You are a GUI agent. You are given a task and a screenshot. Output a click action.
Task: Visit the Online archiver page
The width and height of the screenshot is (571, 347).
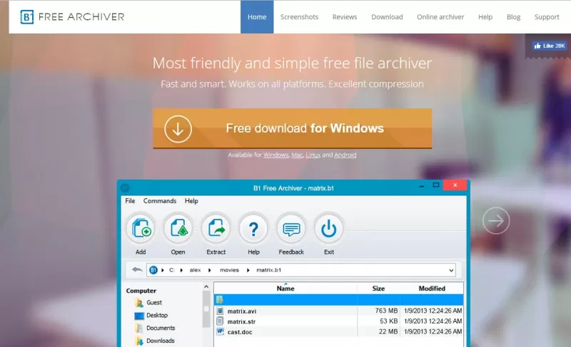point(440,16)
